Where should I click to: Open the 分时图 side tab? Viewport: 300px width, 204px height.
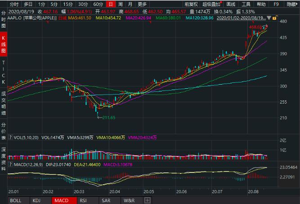point(4,19)
